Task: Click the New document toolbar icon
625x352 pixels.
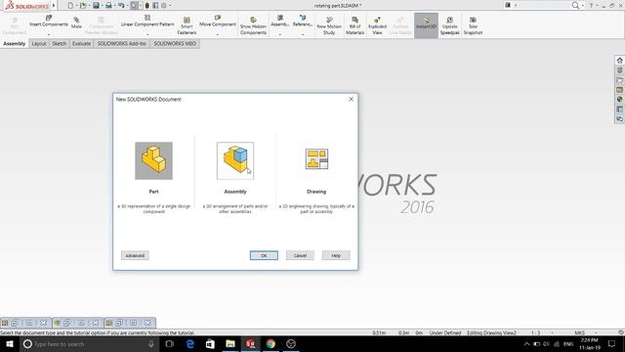Action: [x=70, y=6]
